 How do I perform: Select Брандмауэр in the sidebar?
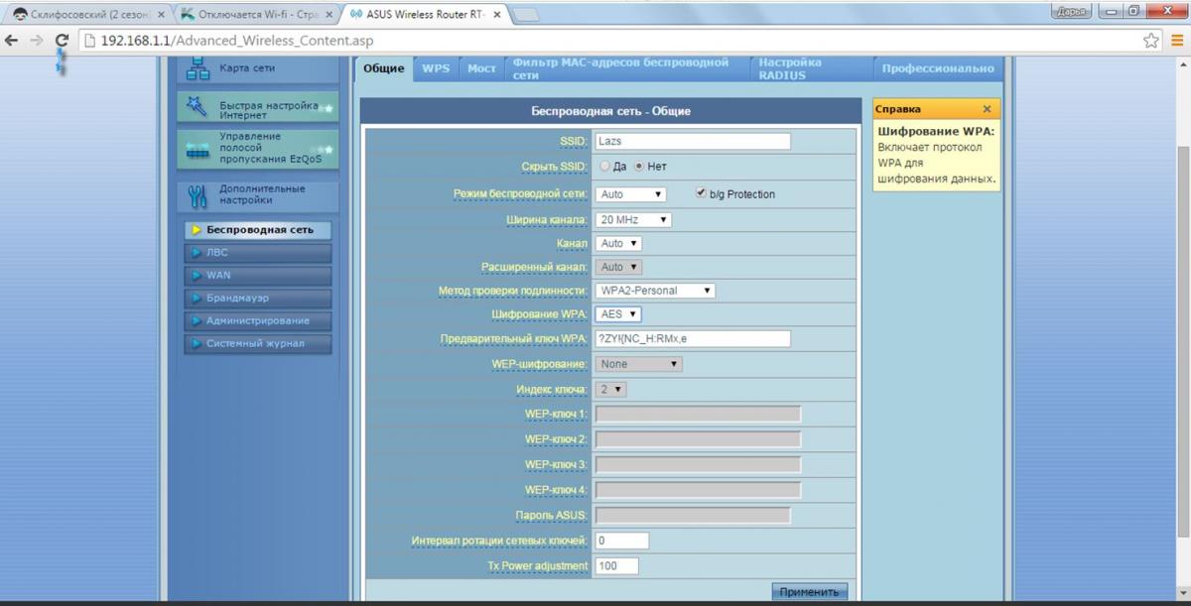[x=258, y=299]
